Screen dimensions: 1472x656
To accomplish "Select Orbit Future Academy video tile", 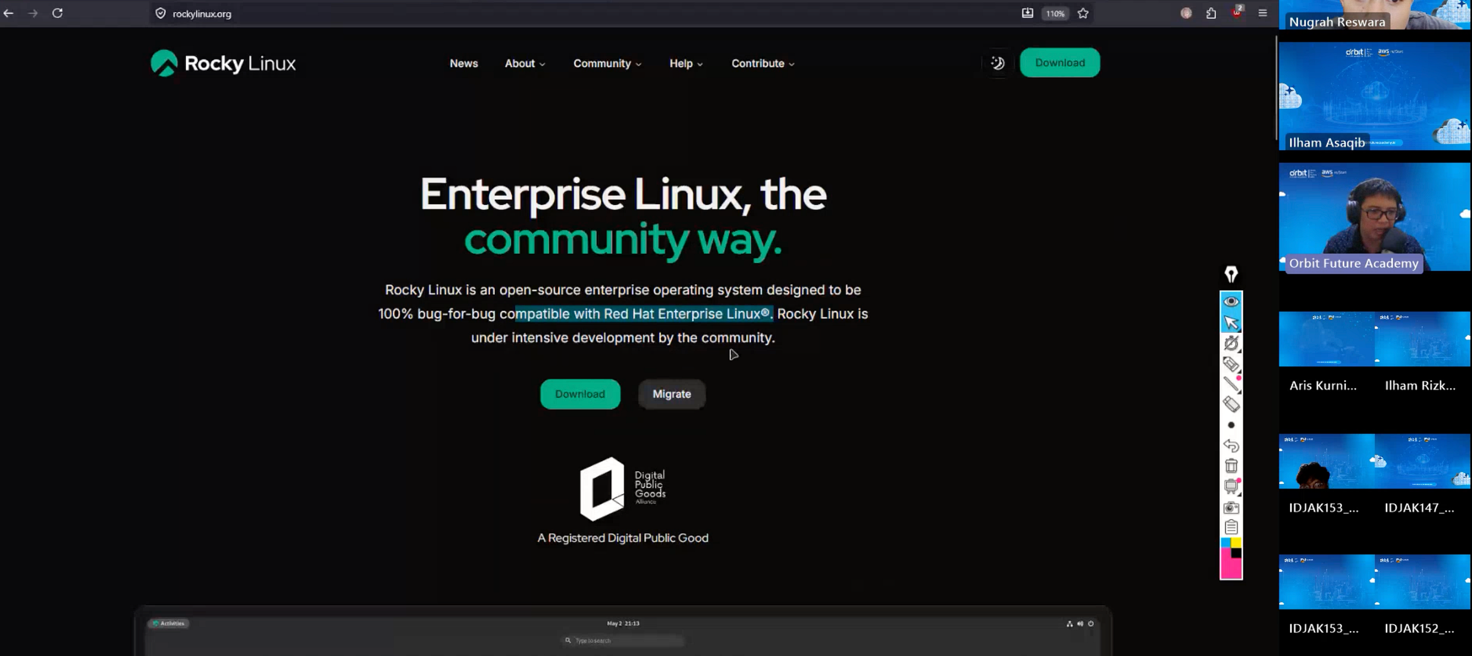I will (1375, 217).
